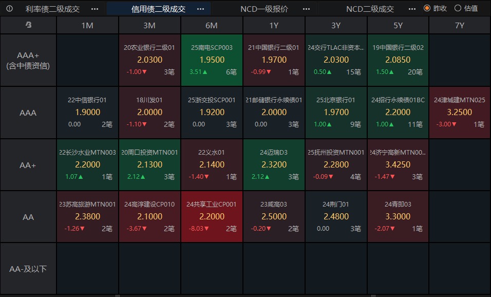Open the 24迈瑞D3 bond cell
Image resolution: width=491 pixels, height=297 pixels.
pyautogui.click(x=274, y=165)
